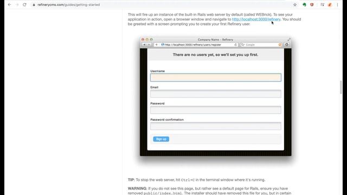Open the orange profile avatar icon
The image size is (347, 195).
click(330, 5)
